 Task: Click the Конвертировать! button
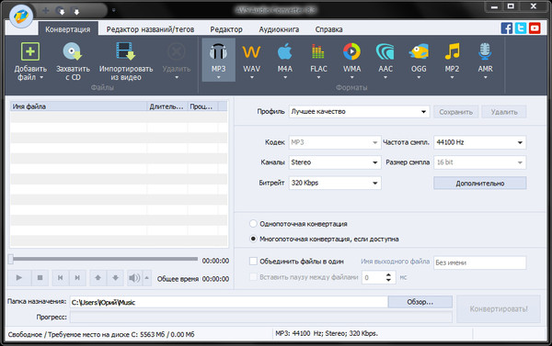[x=499, y=308]
